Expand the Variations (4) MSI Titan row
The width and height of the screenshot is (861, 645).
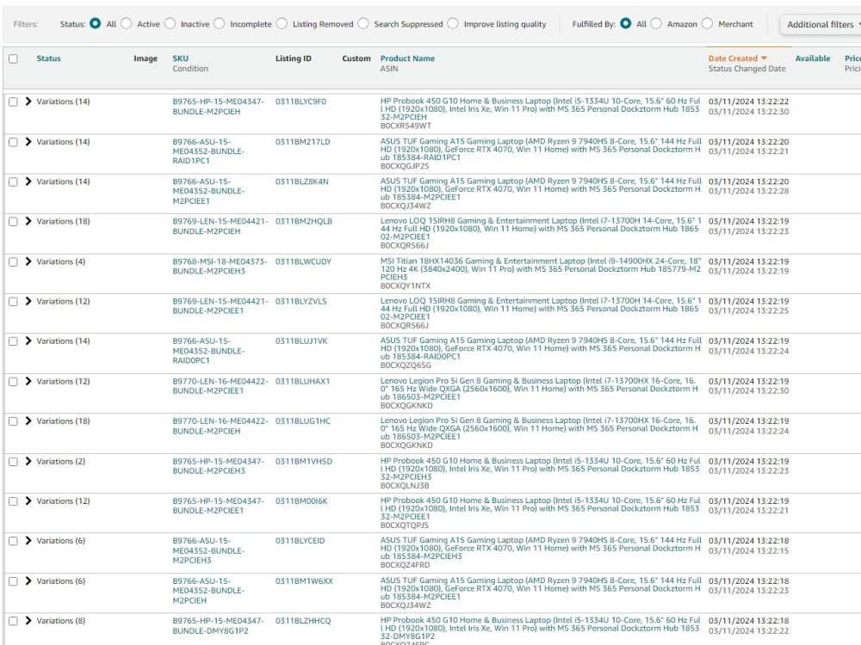tap(28, 261)
